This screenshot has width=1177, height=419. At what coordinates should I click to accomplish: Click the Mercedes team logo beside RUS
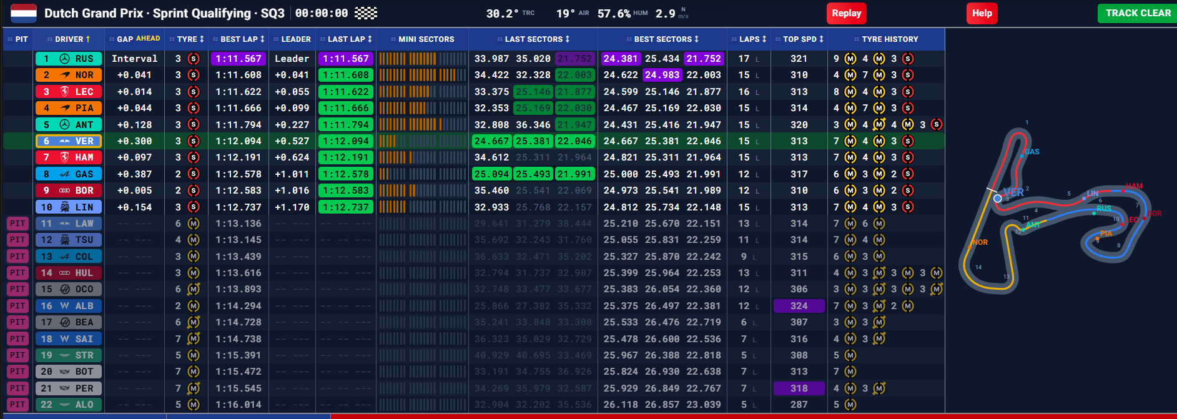coord(64,59)
